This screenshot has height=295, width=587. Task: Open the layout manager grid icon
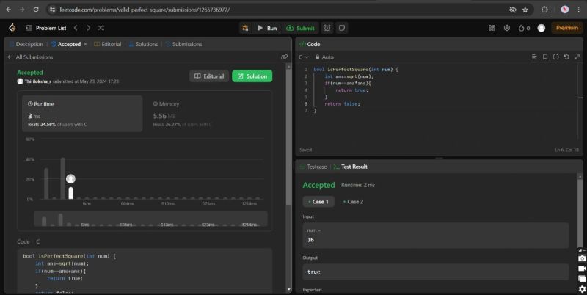coord(492,28)
